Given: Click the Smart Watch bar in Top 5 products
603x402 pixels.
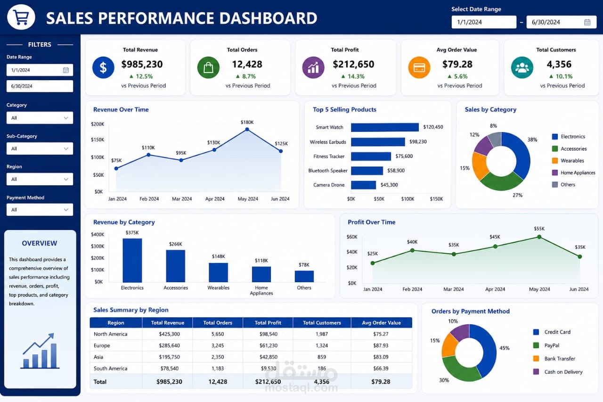Looking at the screenshot, I should coord(385,127).
